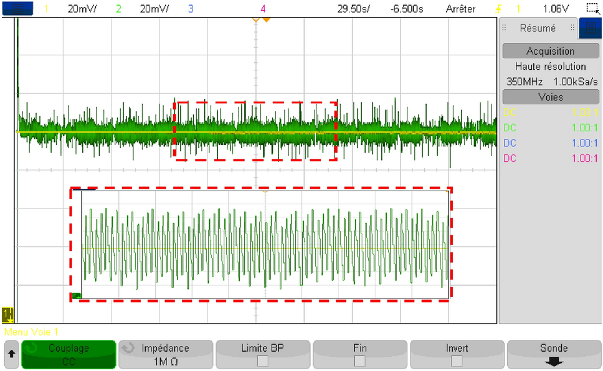The height and width of the screenshot is (371, 603).
Task: Expand the Acquisition section
Action: click(x=551, y=50)
